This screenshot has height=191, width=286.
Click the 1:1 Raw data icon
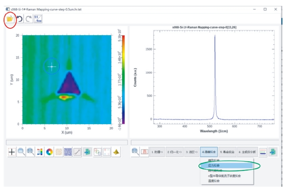click(x=38, y=19)
